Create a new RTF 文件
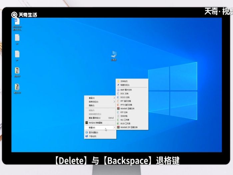Screen dimensions: 233x175 (132, 112)
